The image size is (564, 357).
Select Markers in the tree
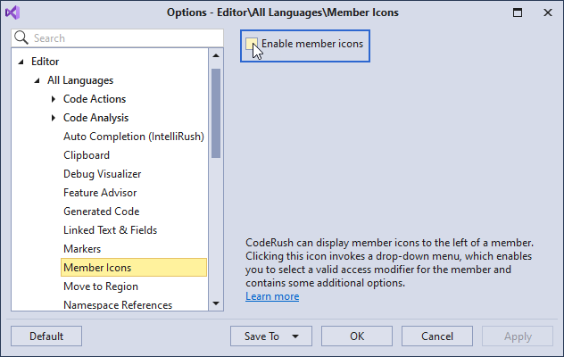tap(82, 249)
